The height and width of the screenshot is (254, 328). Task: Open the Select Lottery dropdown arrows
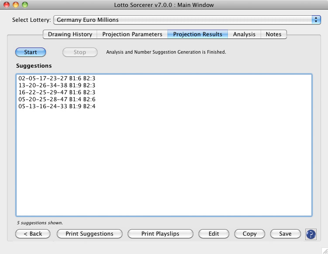point(316,20)
